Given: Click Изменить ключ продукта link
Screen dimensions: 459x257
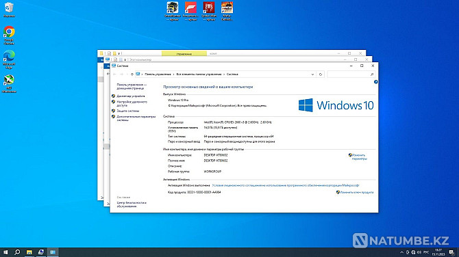Looking at the screenshot, I should (x=356, y=193).
